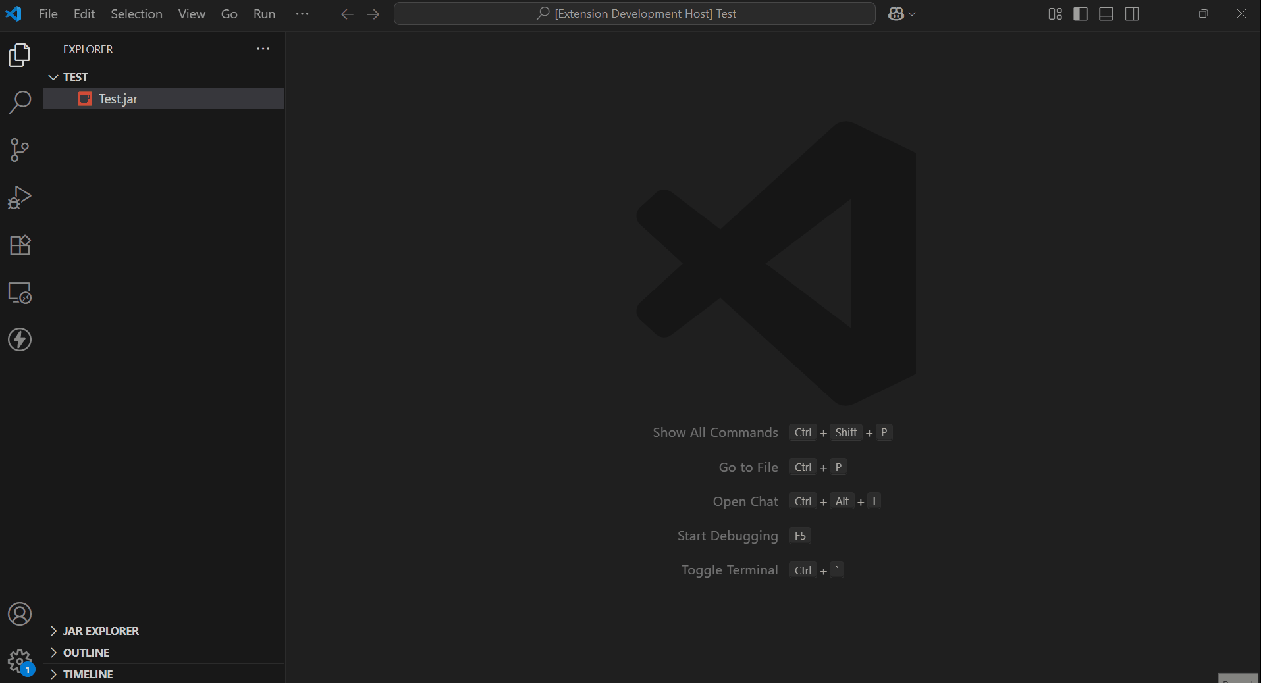Open the File menu
The height and width of the screenshot is (683, 1261).
(x=48, y=14)
